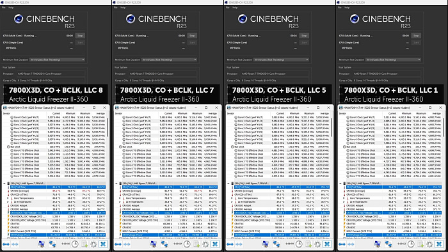Click blue X icon in LLC 1 HWiNFO toolbar

pyautogui.click(x=439, y=244)
